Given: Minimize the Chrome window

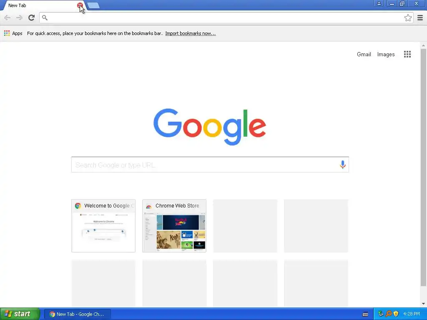Looking at the screenshot, I should pos(392,3).
